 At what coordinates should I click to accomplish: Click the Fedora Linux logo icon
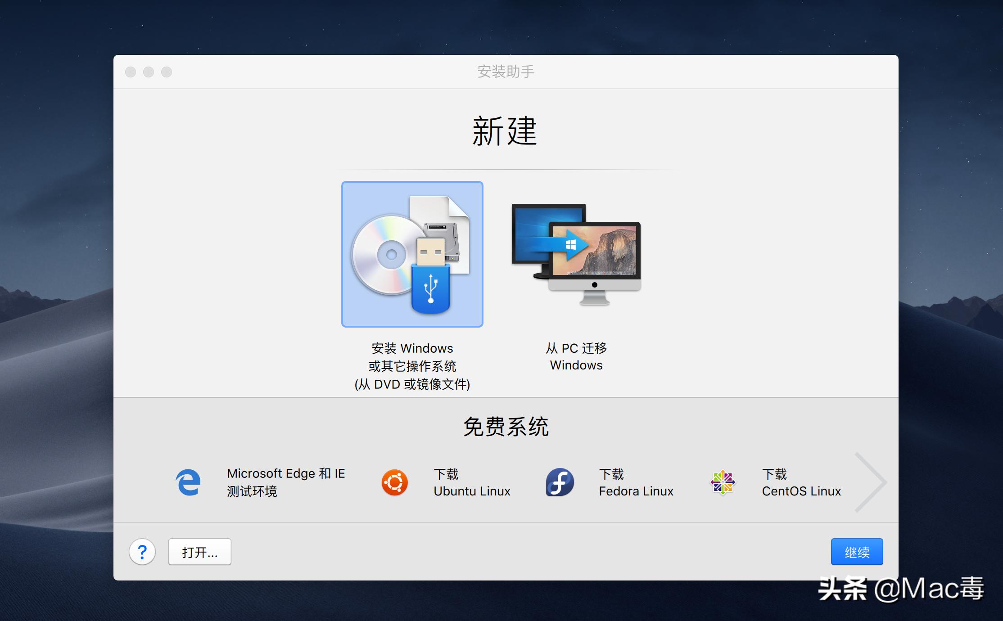pyautogui.click(x=560, y=482)
